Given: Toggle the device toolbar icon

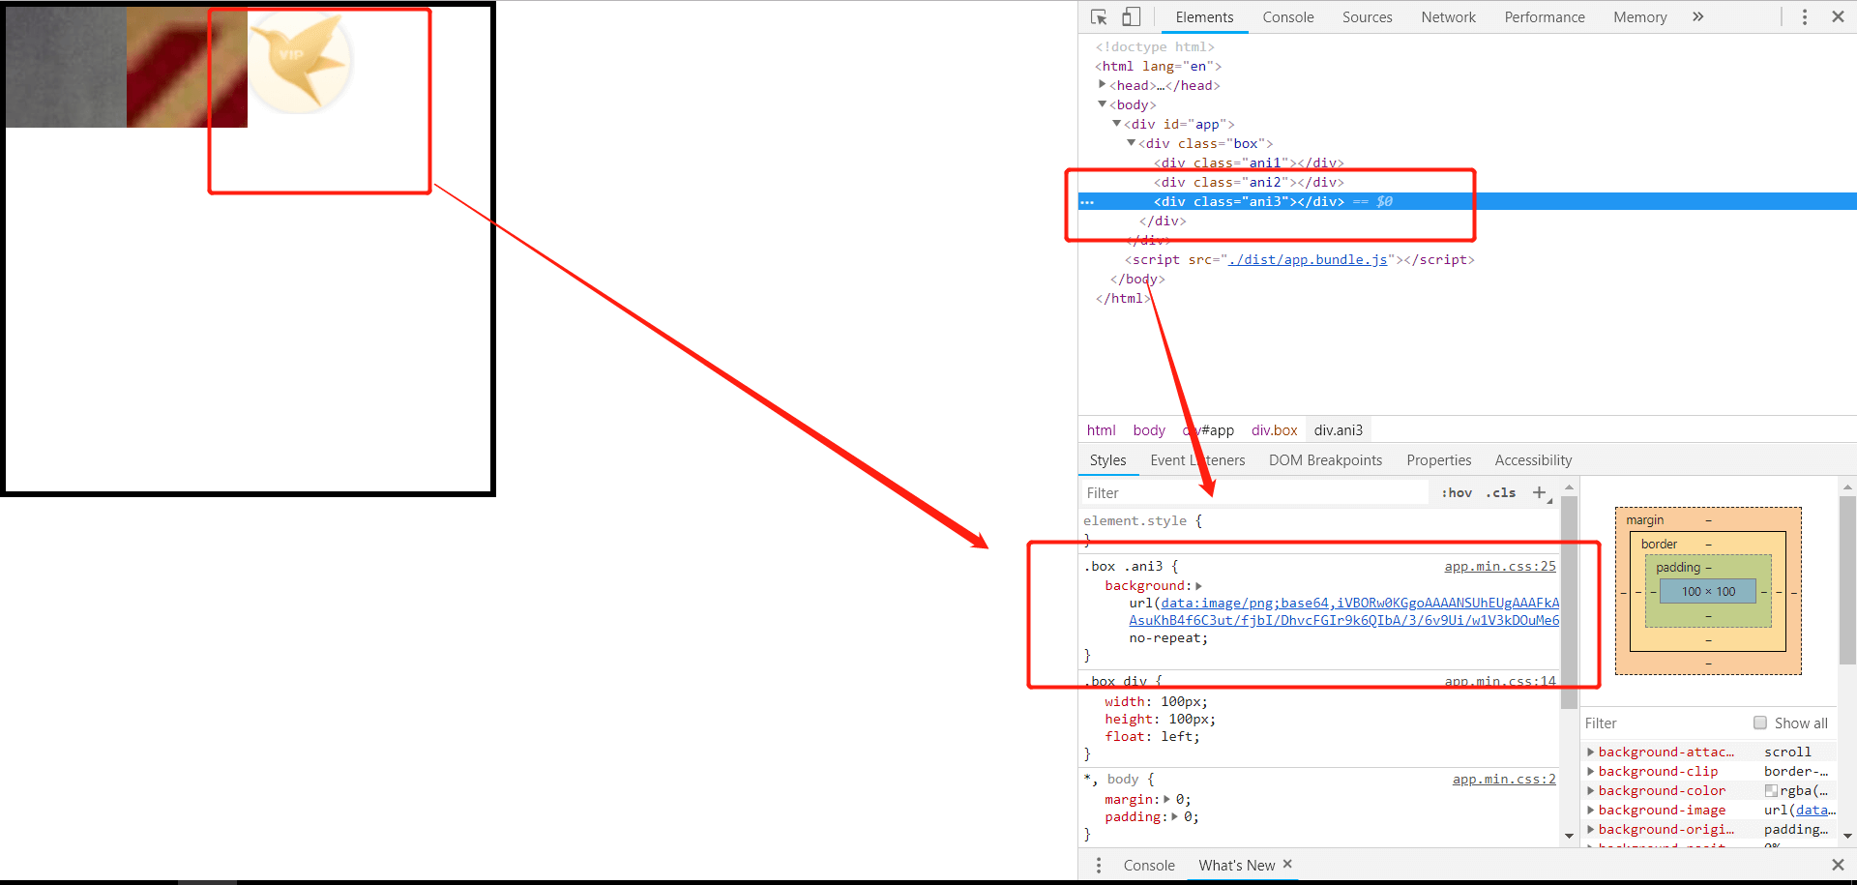Looking at the screenshot, I should [x=1131, y=17].
